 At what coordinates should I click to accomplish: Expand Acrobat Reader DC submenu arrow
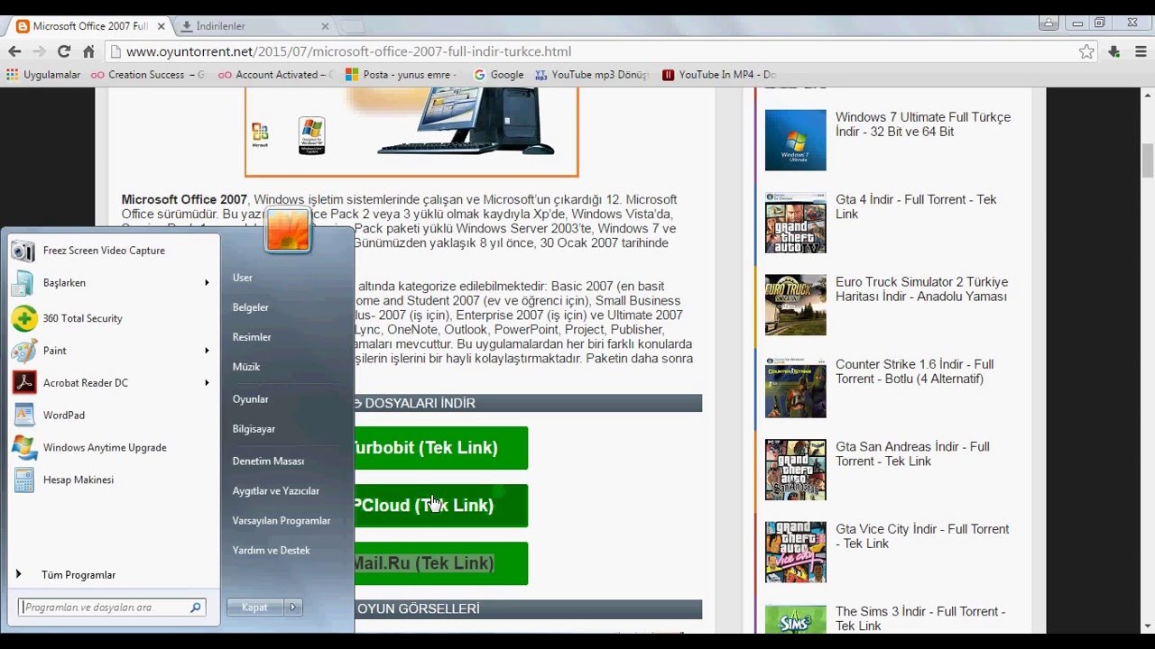(x=207, y=383)
